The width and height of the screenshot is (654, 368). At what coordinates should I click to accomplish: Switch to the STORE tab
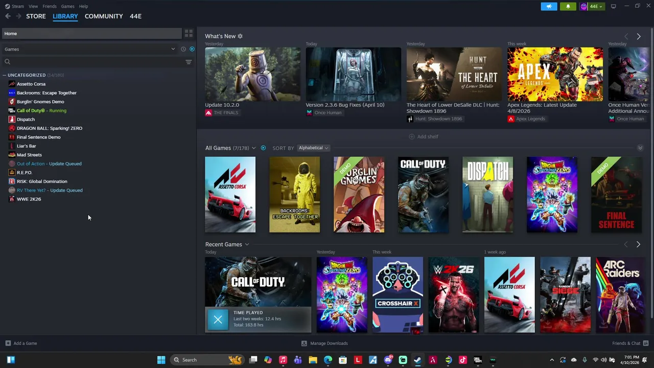point(36,16)
